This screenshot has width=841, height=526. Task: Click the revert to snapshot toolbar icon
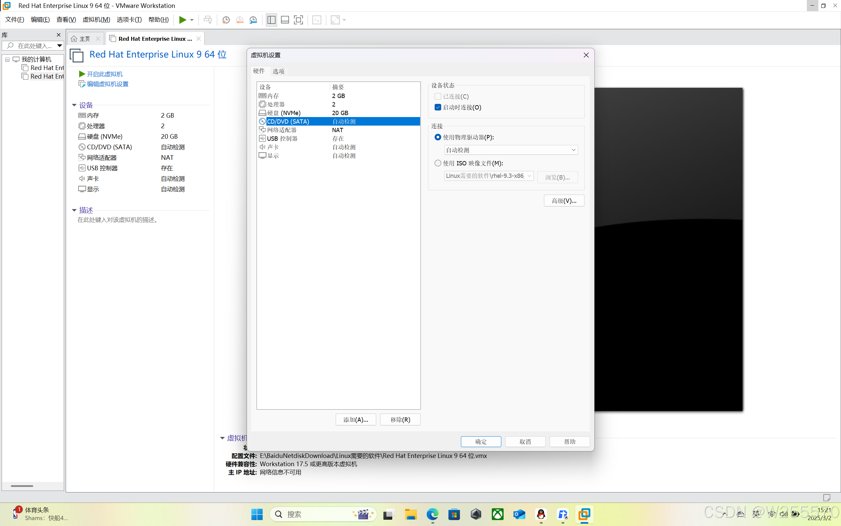(239, 20)
